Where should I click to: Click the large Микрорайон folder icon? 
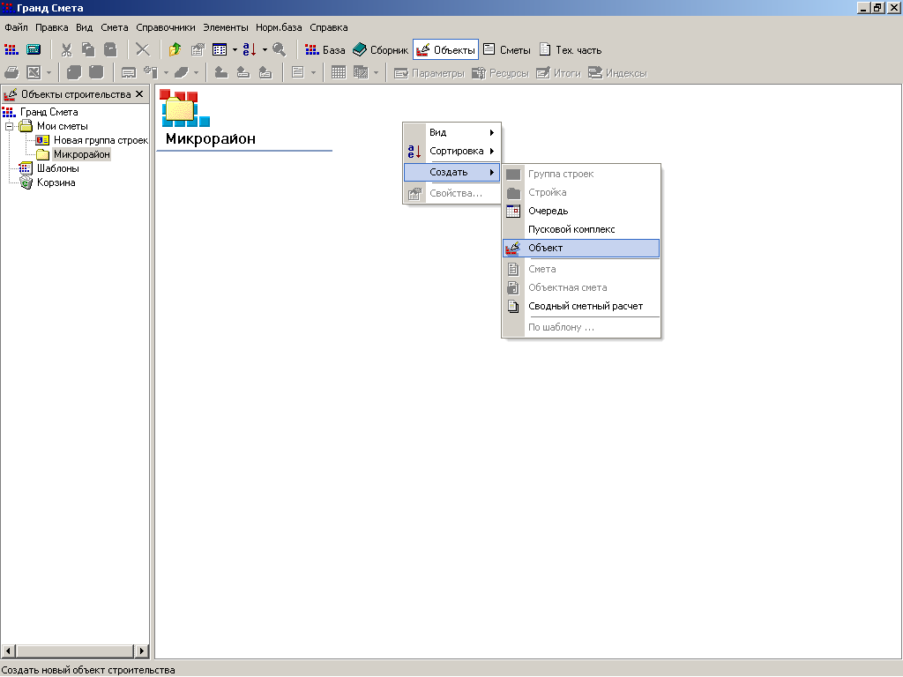(184, 108)
